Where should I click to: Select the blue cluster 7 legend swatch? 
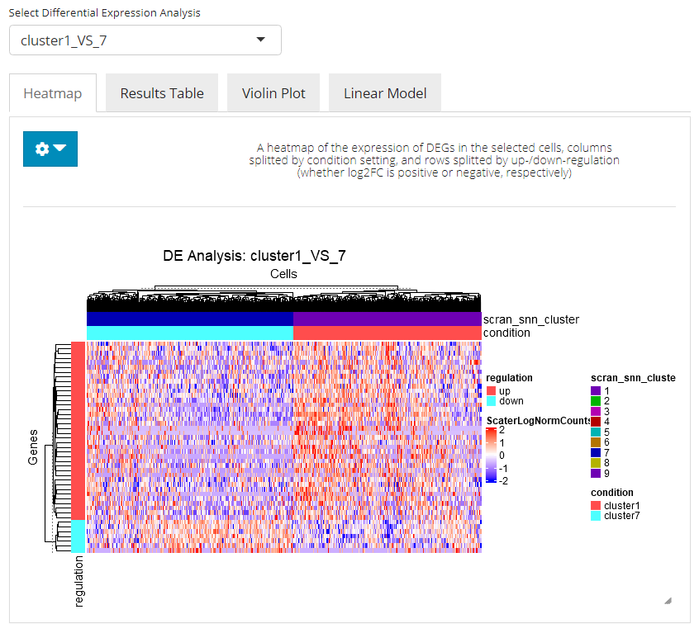coord(596,452)
